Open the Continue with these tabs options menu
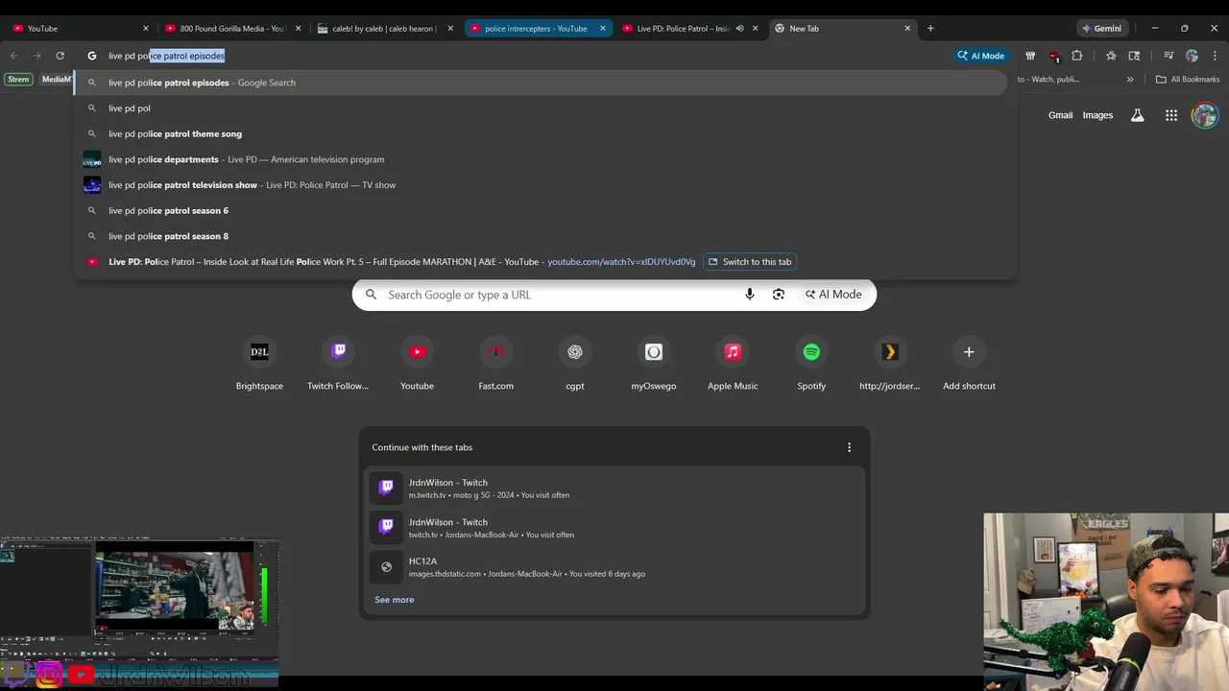 (x=849, y=447)
